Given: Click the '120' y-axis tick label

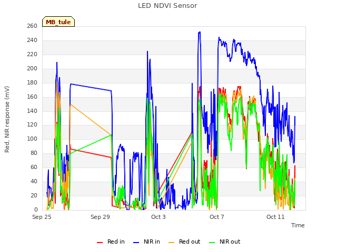Looking at the screenshot, I should tap(32, 125).
